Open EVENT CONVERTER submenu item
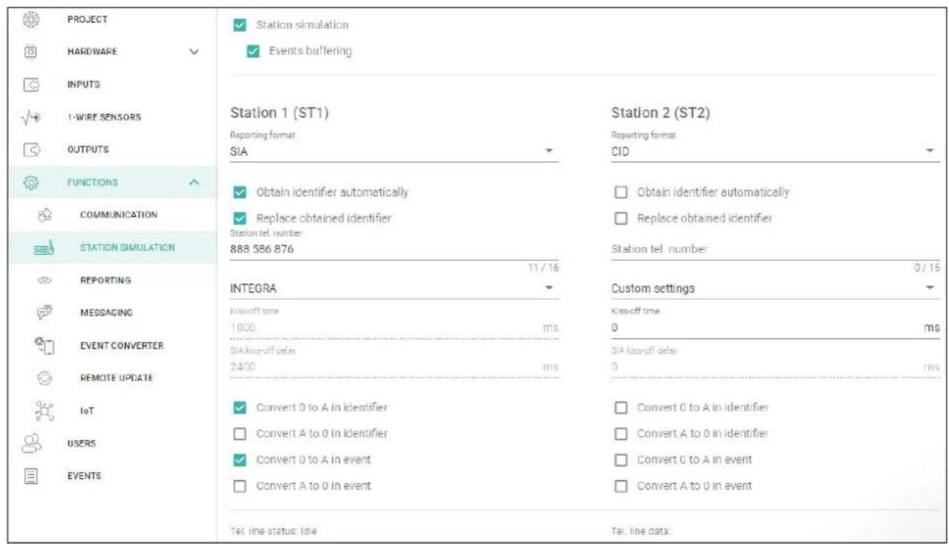Screen dimensions: 949x544 121,346
